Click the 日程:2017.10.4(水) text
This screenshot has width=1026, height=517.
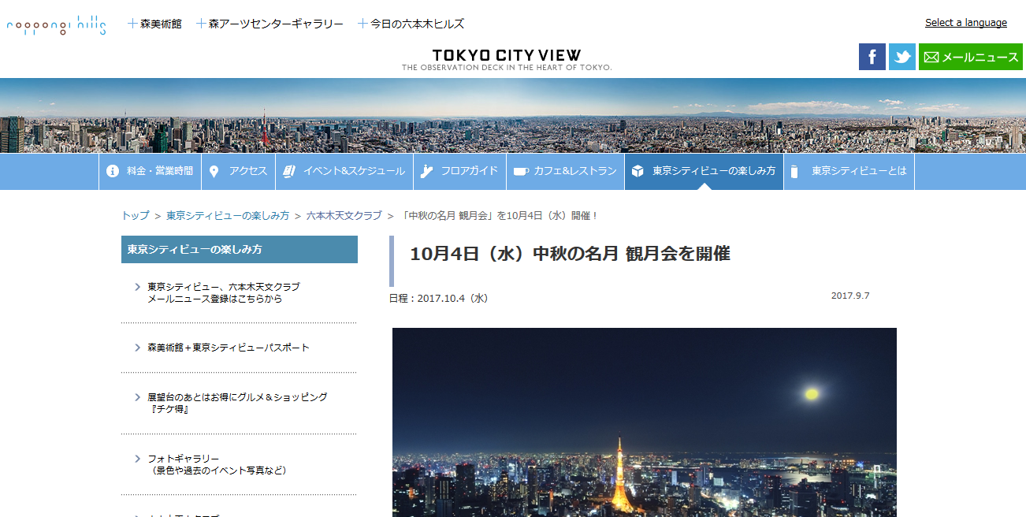tap(439, 298)
